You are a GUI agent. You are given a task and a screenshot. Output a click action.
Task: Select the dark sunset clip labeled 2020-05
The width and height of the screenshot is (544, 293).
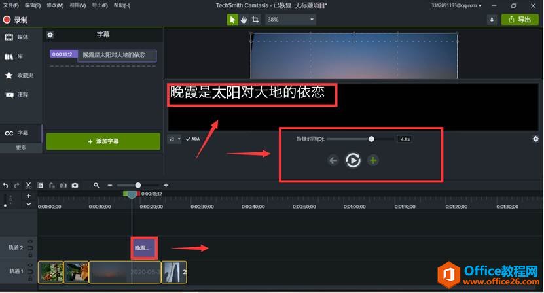click(x=125, y=272)
